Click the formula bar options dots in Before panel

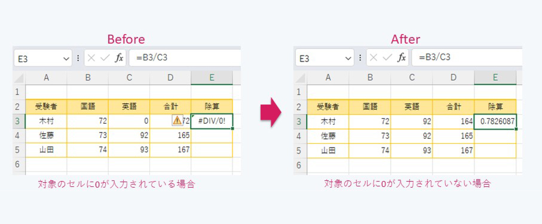click(x=78, y=58)
